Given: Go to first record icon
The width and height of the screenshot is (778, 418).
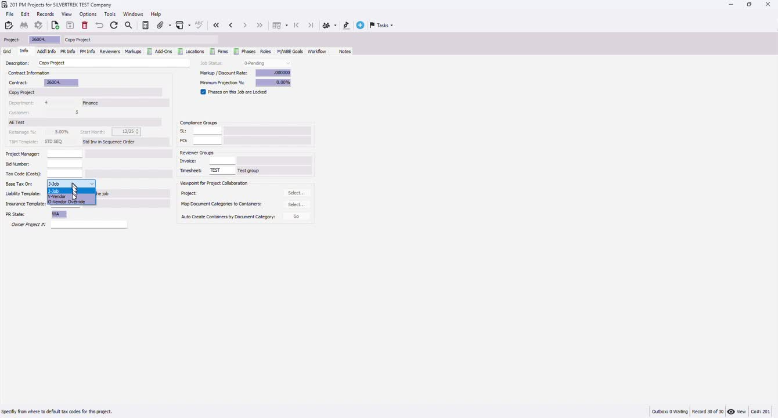Looking at the screenshot, I should click(296, 26).
